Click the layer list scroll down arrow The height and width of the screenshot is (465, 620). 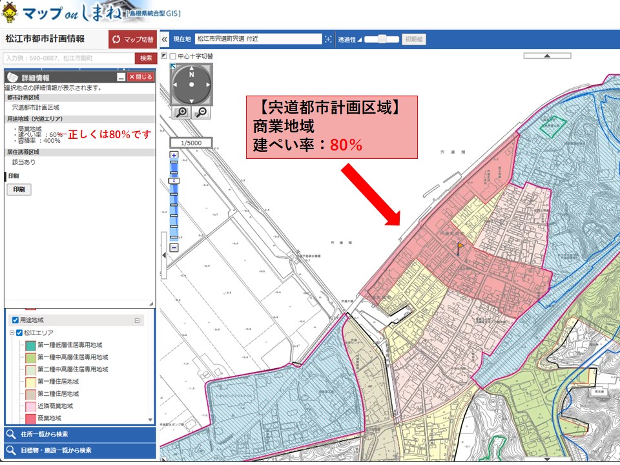150,420
